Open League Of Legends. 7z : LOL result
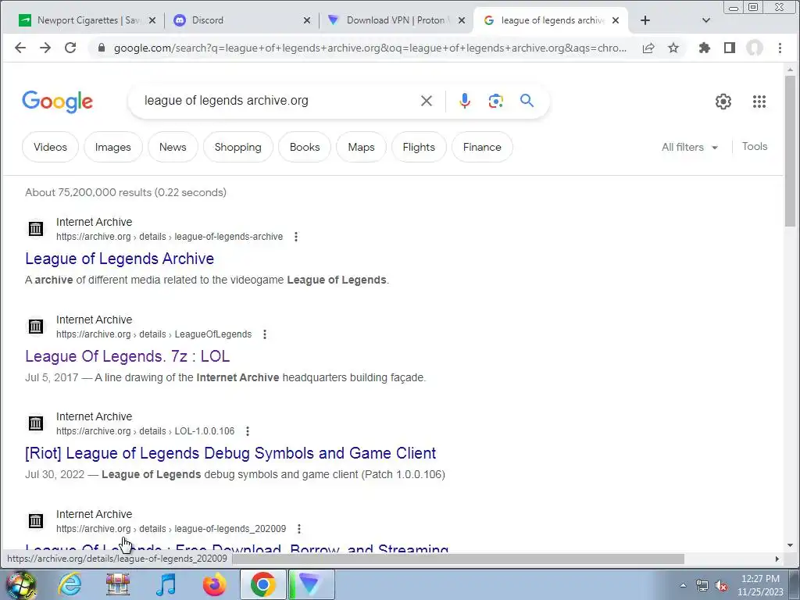Image resolution: width=800 pixels, height=600 pixels. coord(127,356)
